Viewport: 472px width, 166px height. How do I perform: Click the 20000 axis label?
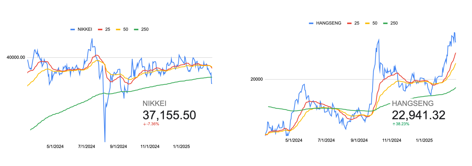point(257,79)
